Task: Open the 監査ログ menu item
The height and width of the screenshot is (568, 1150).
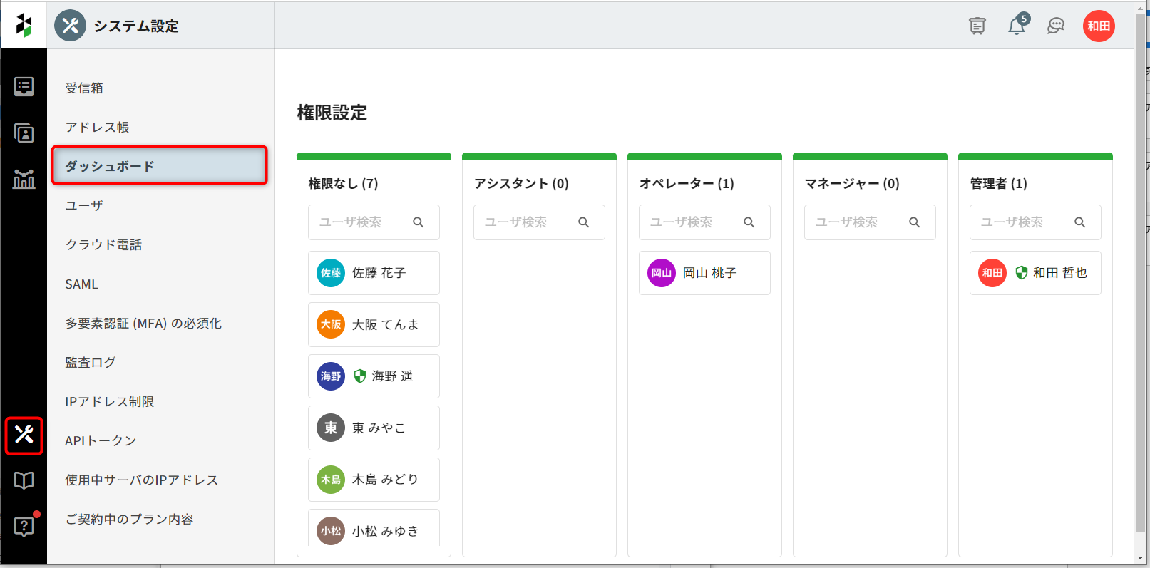Action: click(x=91, y=362)
